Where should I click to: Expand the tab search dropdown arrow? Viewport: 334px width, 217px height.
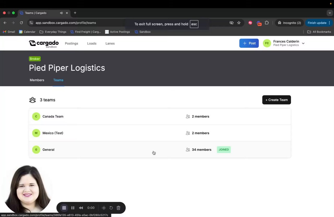330,13
